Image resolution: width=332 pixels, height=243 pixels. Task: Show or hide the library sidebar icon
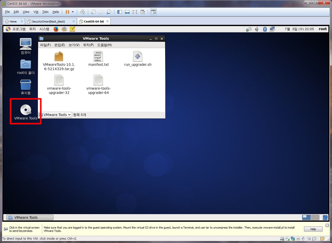pos(120,12)
